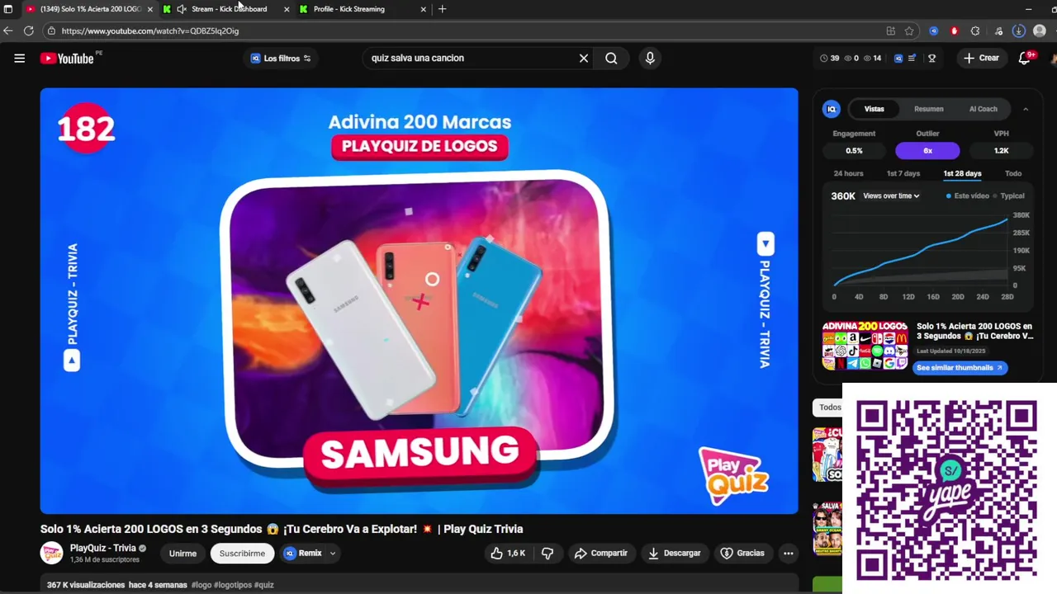The image size is (1057, 594).
Task: Open See similar thumbnails link
Action: (960, 368)
